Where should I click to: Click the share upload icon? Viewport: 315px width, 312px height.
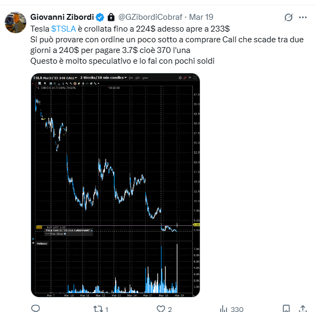coord(303,309)
